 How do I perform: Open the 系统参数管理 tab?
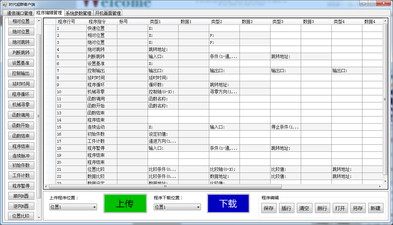[78, 13]
